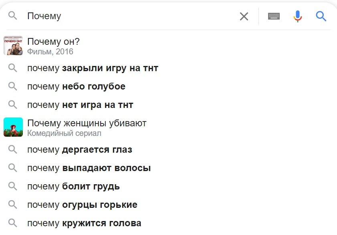Click magnifier icon beside 'почему небо голубое'

pyautogui.click(x=13, y=86)
